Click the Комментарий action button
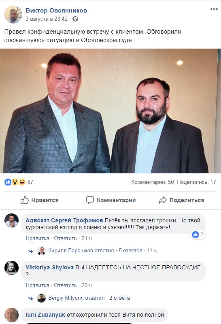 [x=111, y=200]
